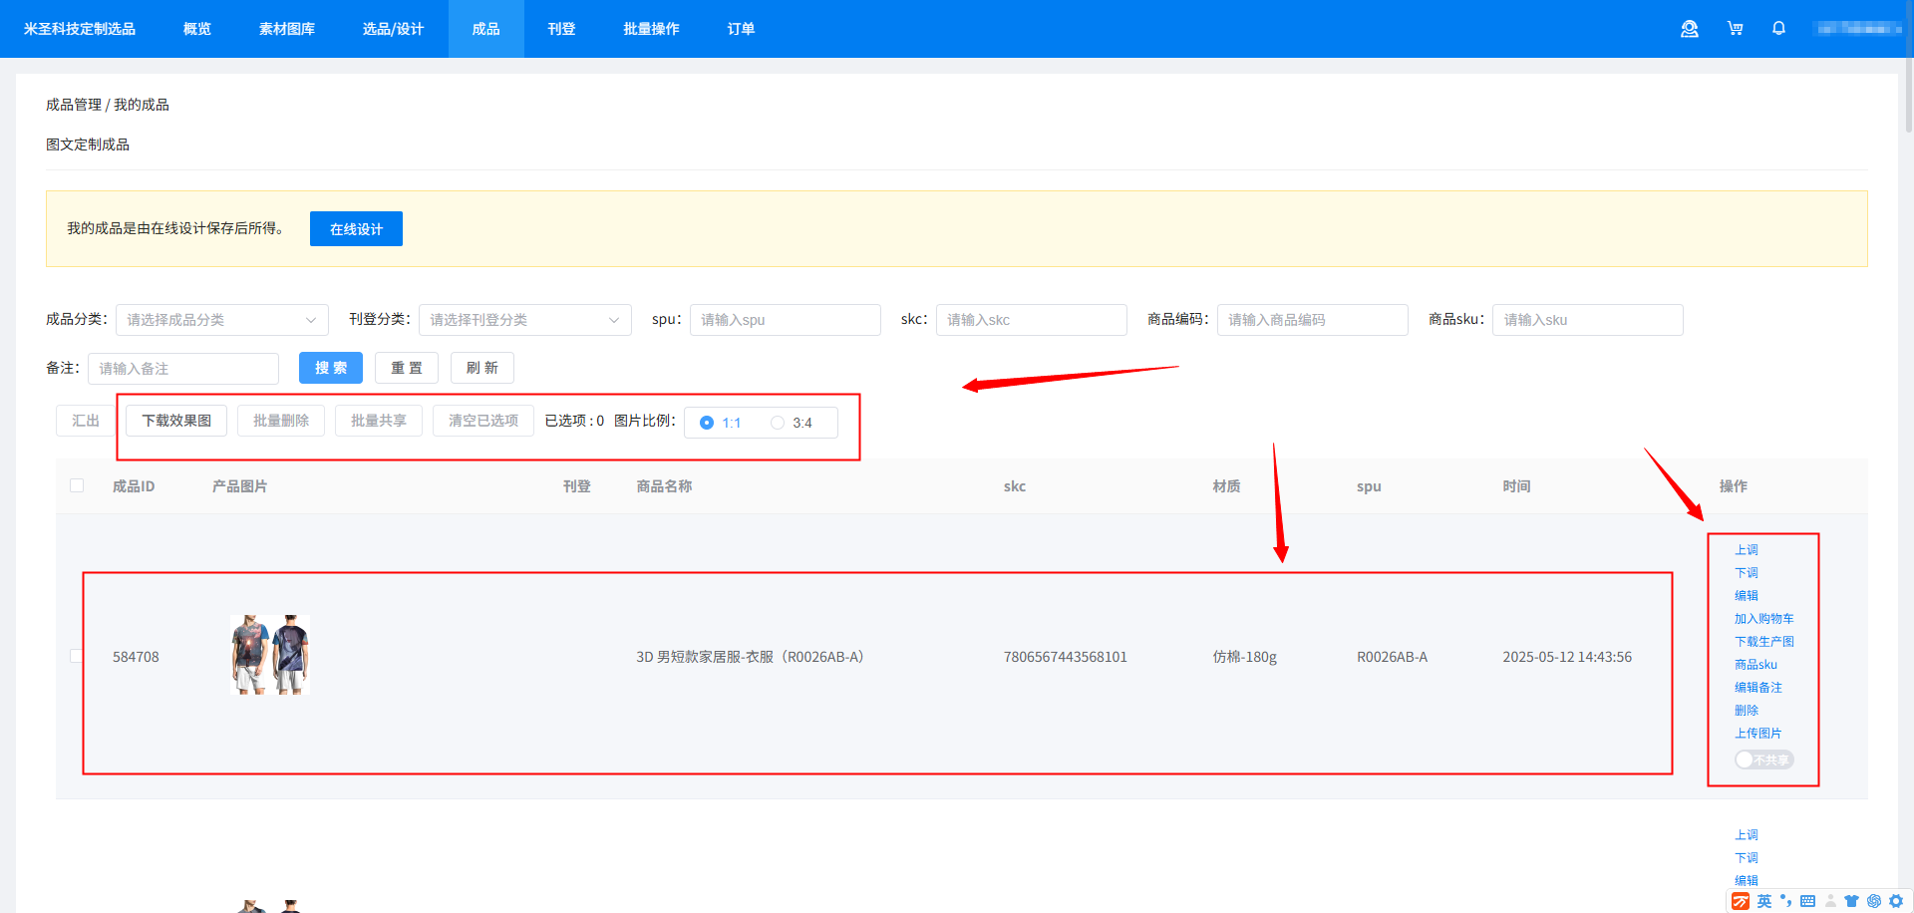Click the spu search input field
This screenshot has height=913, width=1914.
(x=785, y=320)
